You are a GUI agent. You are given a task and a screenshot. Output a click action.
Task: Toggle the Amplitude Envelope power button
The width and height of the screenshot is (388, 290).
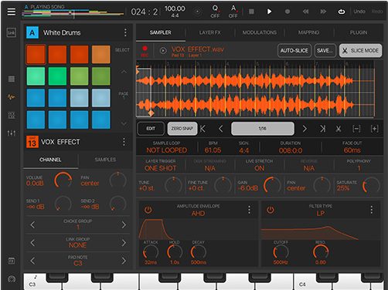pyautogui.click(x=148, y=210)
